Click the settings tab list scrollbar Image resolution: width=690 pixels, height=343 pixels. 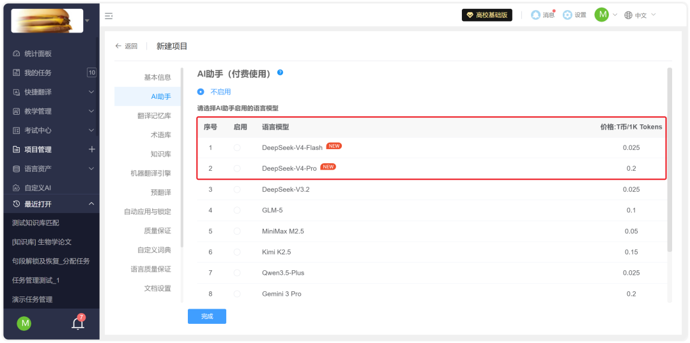tap(181, 157)
